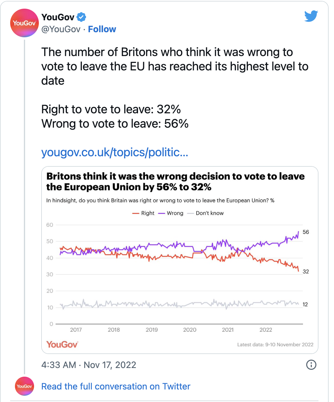Viewport: 334px width, 402px height.
Task: Click the chart headline about wrong decision
Action: tap(175, 182)
